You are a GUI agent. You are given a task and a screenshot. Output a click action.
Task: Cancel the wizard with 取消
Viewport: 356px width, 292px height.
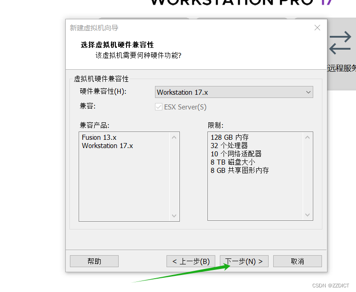click(298, 261)
